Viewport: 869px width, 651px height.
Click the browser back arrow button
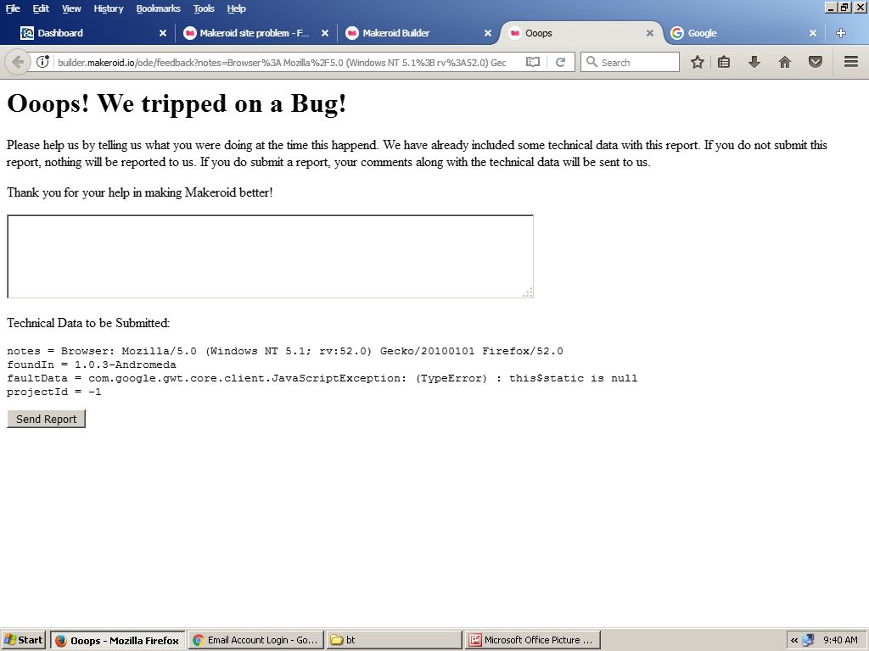(x=18, y=62)
